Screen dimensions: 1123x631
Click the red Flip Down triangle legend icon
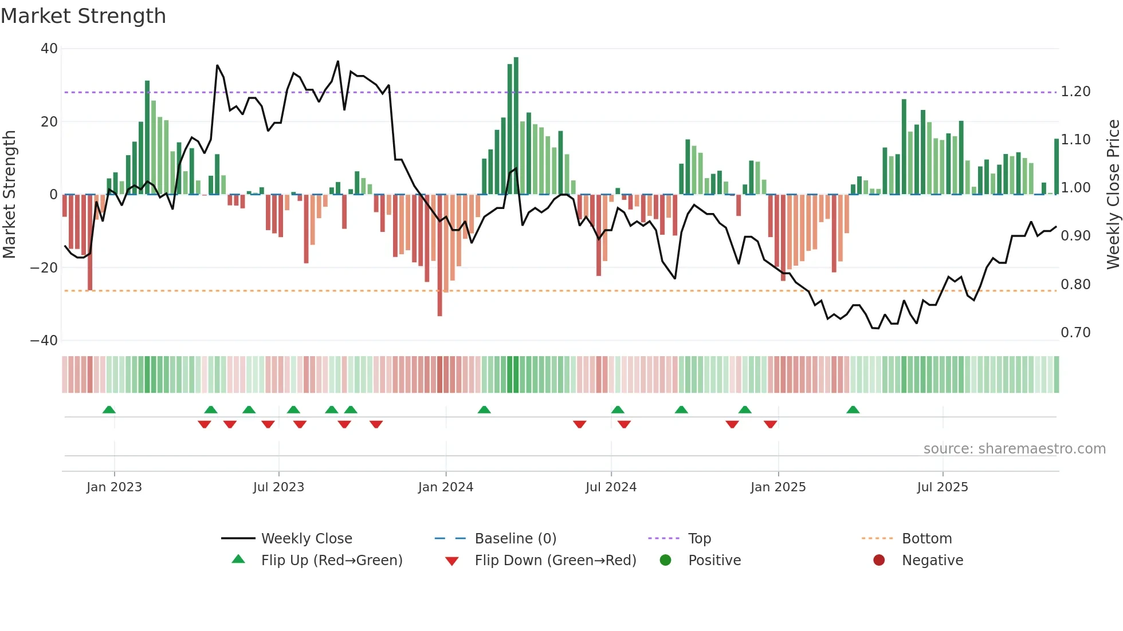click(451, 561)
